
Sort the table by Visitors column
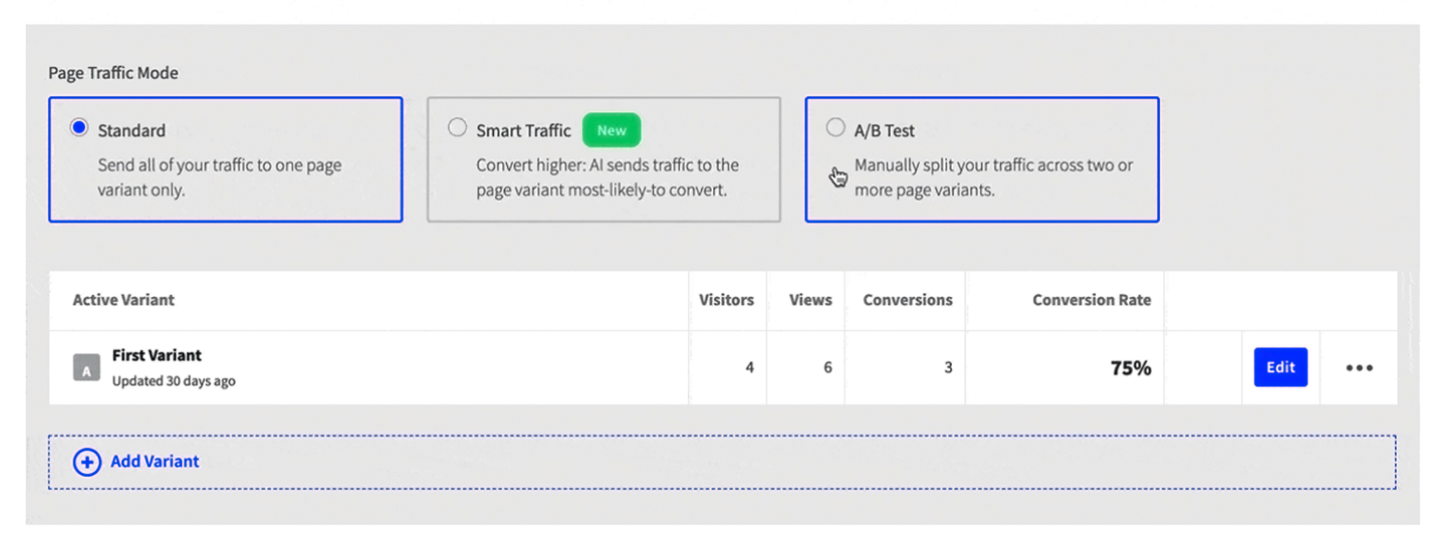(726, 300)
